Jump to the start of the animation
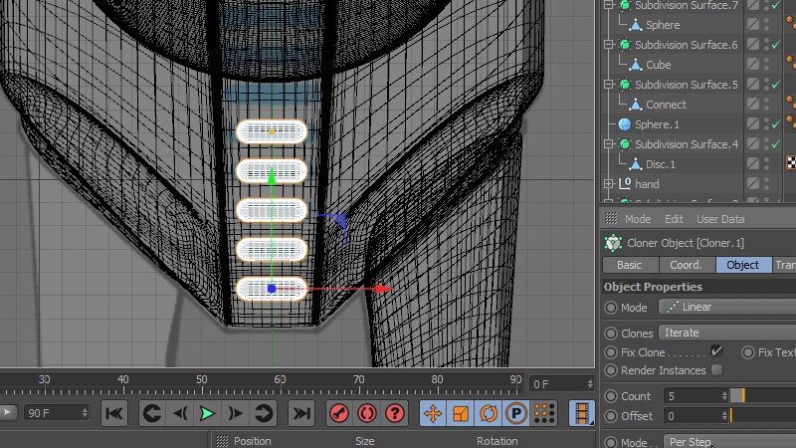The width and height of the screenshot is (796, 448). tap(114, 413)
